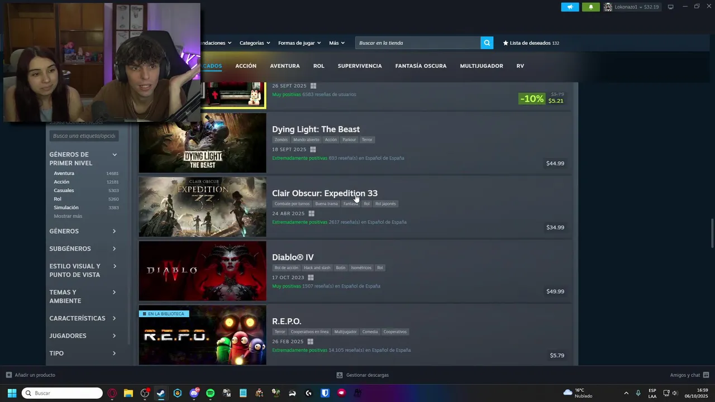The height and width of the screenshot is (402, 715).
Task: Click the search magnifier button in store
Action: (487, 43)
